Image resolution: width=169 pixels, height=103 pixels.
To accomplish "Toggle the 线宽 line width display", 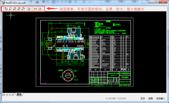I will point(150,98).
